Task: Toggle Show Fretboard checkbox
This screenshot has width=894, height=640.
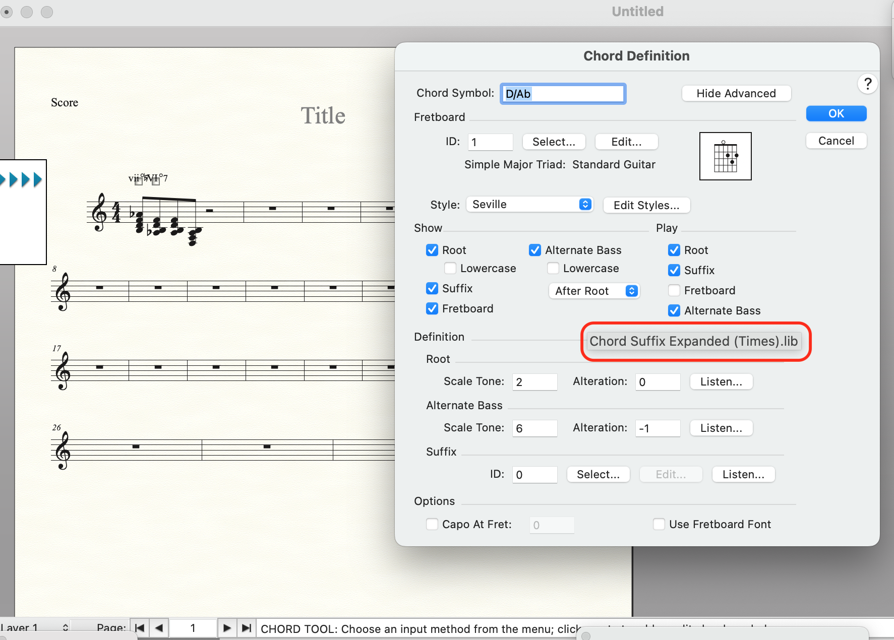Action: [x=432, y=308]
